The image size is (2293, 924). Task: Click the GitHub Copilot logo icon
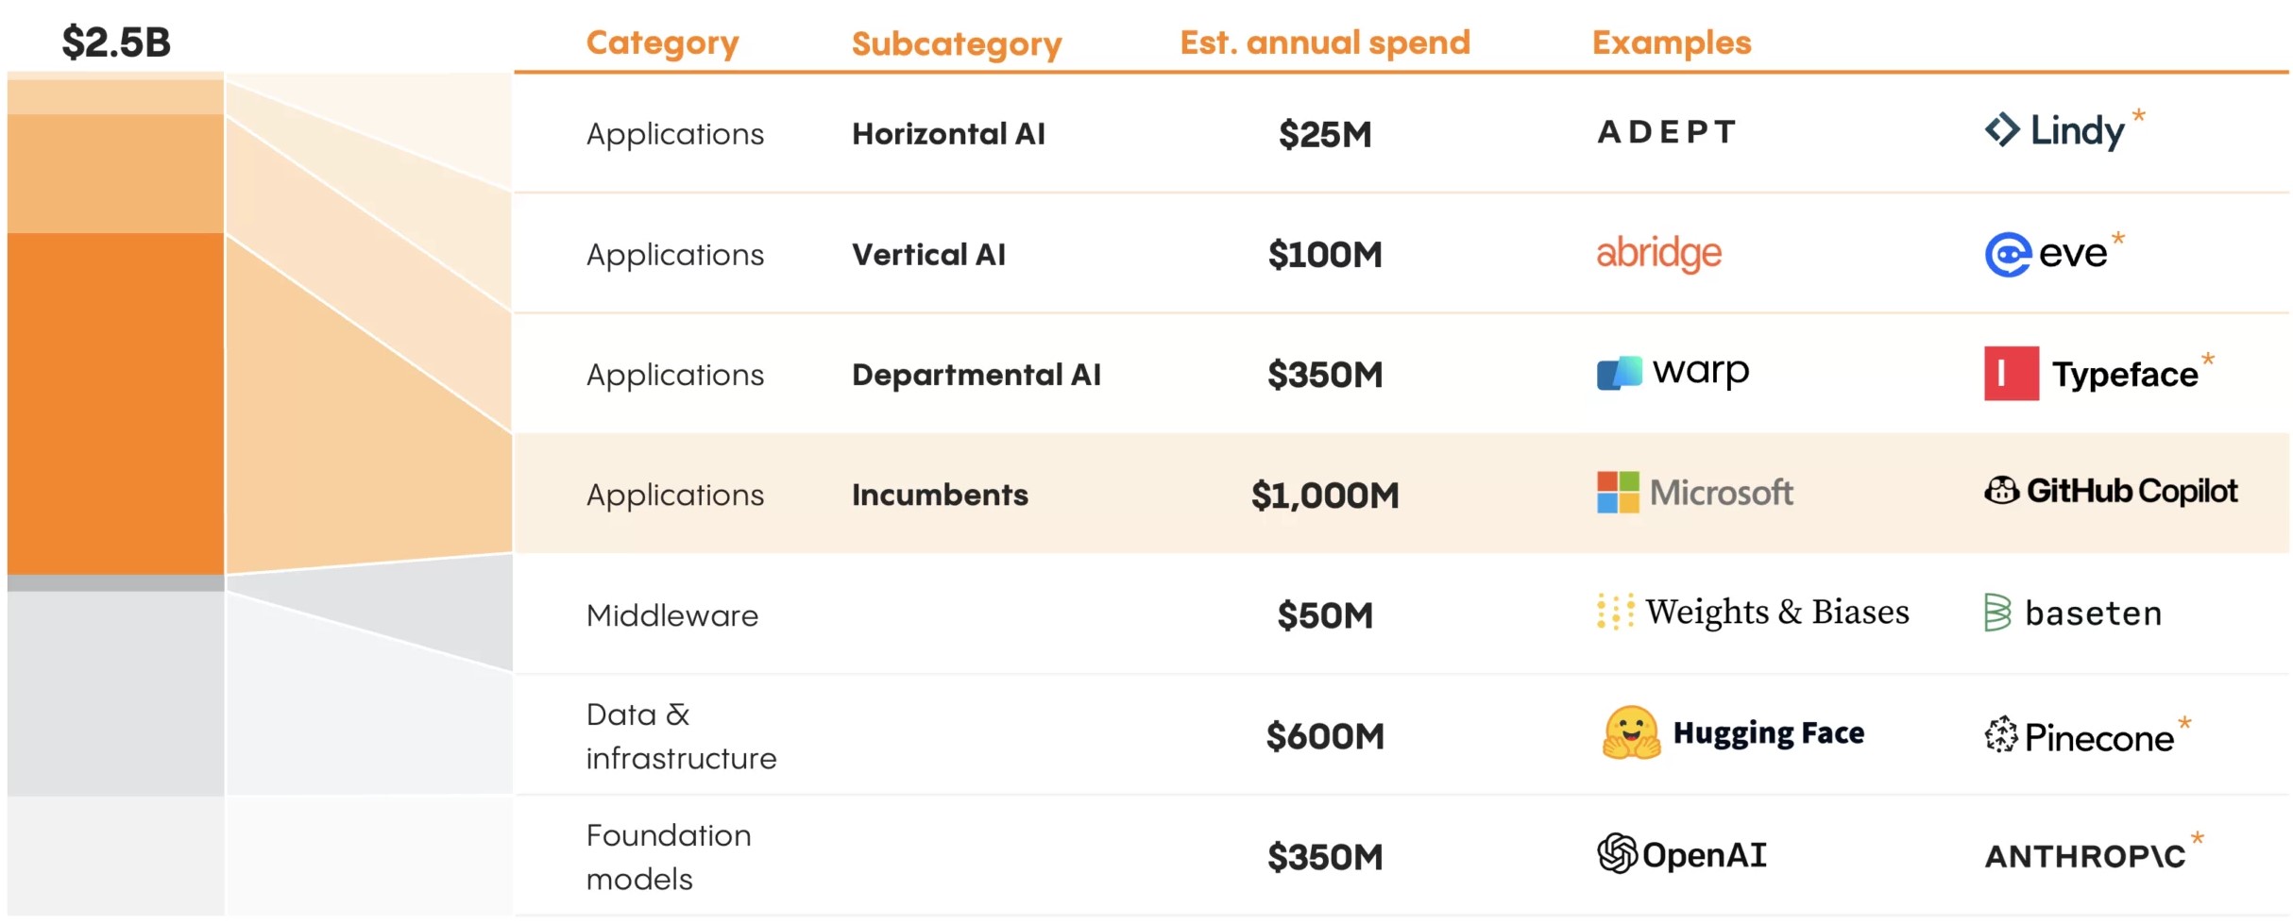2001,491
